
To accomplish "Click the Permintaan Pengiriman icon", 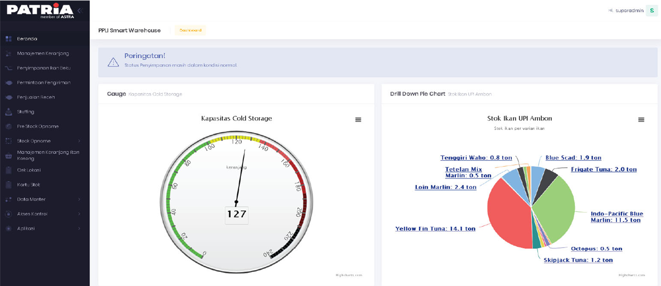I will click(x=8, y=82).
